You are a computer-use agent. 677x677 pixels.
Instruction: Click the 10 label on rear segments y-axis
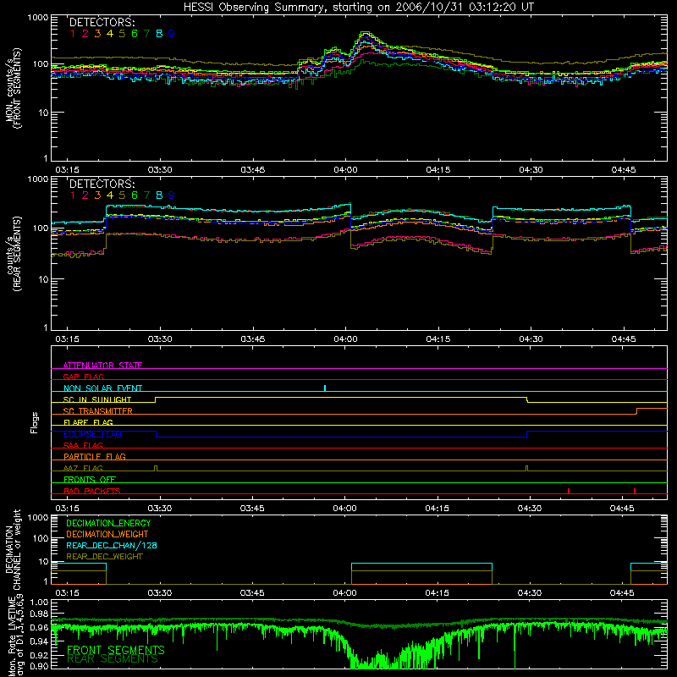click(x=43, y=279)
